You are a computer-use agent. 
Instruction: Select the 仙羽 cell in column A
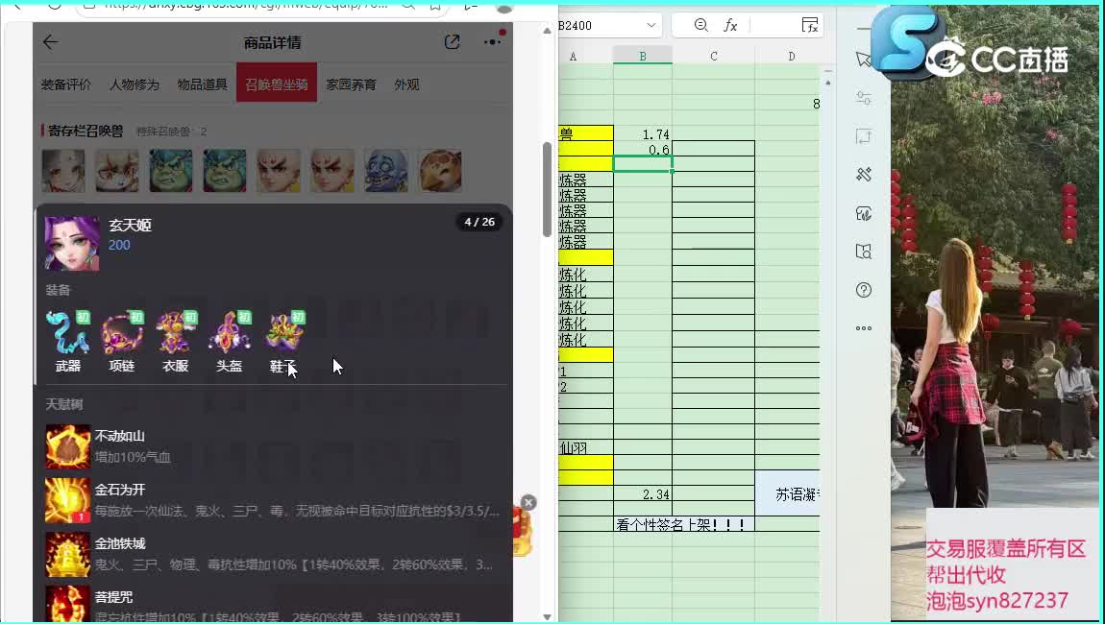pyautogui.click(x=585, y=447)
